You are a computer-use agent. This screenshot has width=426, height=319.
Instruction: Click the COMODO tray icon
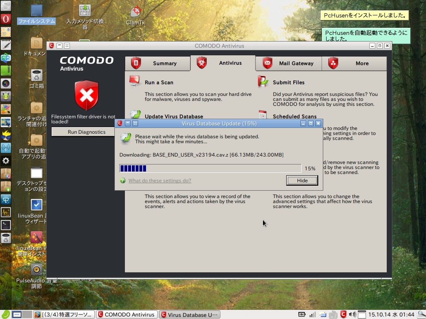point(343,314)
